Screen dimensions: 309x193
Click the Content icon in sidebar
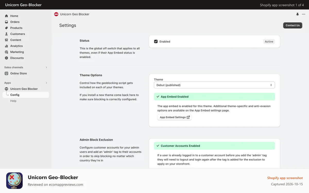(6, 40)
